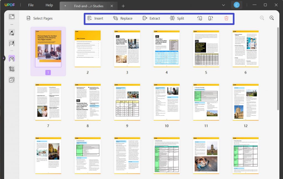The height and width of the screenshot is (179, 283).
Task: Click the Select Pages button
Action: (40, 18)
